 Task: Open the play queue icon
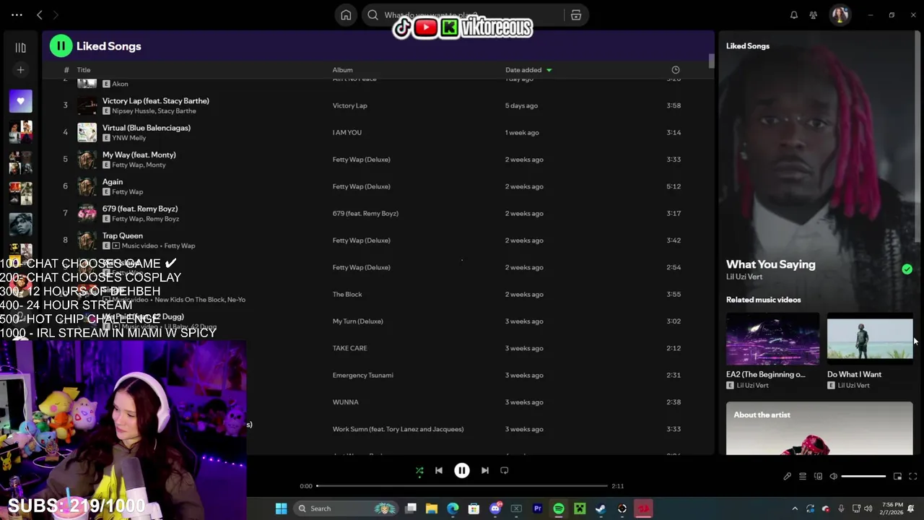tap(803, 477)
